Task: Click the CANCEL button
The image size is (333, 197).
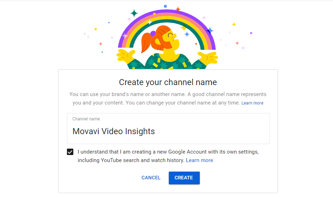Action: pyautogui.click(x=151, y=178)
